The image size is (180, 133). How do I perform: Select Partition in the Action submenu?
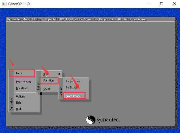(49, 81)
